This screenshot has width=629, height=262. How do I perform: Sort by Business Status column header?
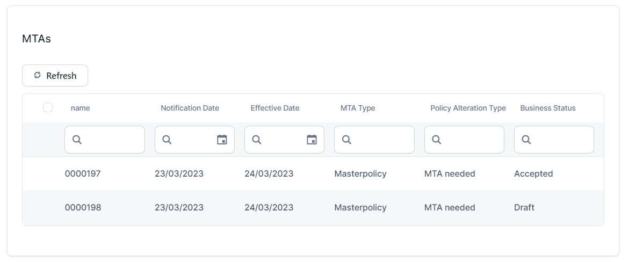coord(547,108)
